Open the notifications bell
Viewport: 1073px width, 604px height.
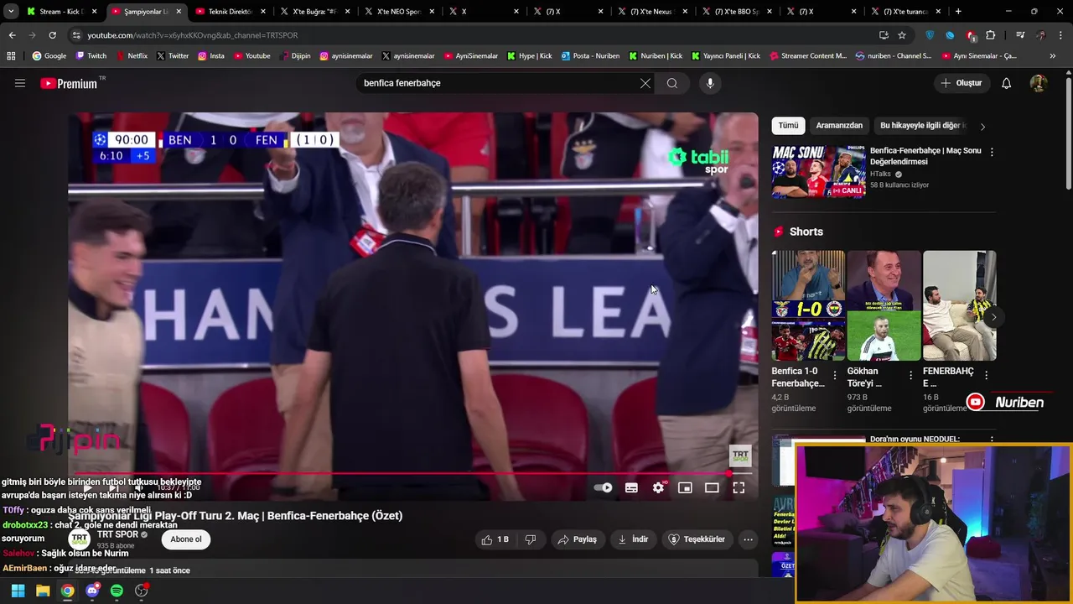[1007, 83]
